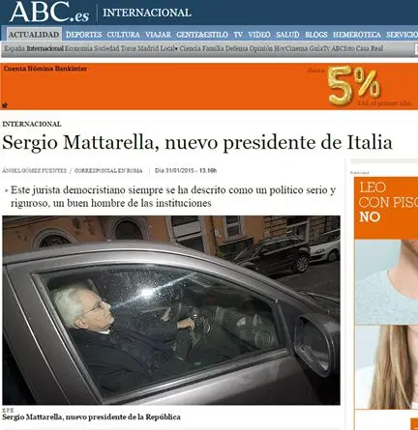Open the Casa Real link
Screen dimensions: 418x430
[x=370, y=48]
